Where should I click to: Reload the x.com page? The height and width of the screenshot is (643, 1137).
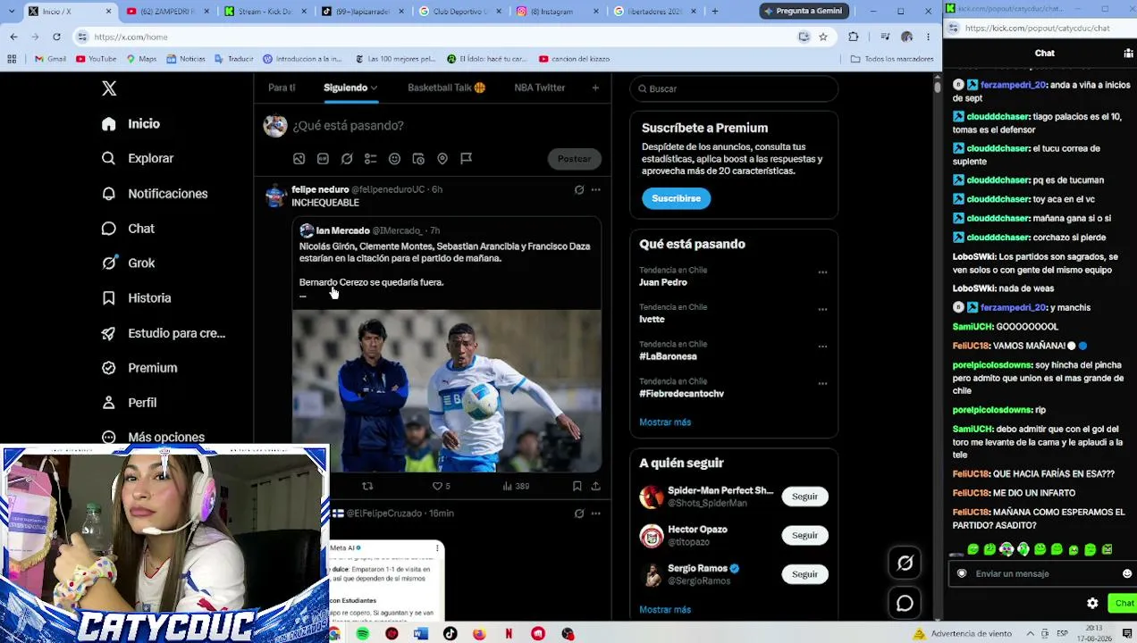(56, 37)
